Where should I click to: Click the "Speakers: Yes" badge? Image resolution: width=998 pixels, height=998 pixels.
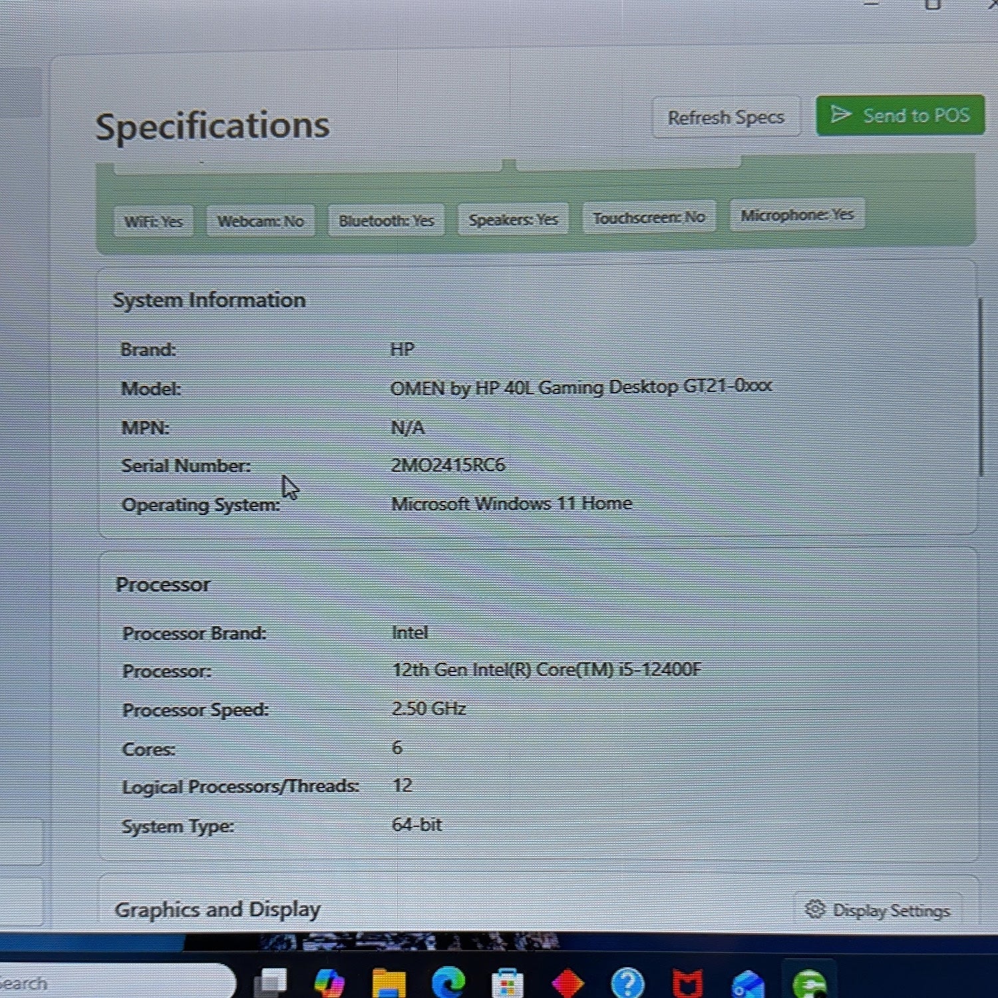(x=513, y=219)
